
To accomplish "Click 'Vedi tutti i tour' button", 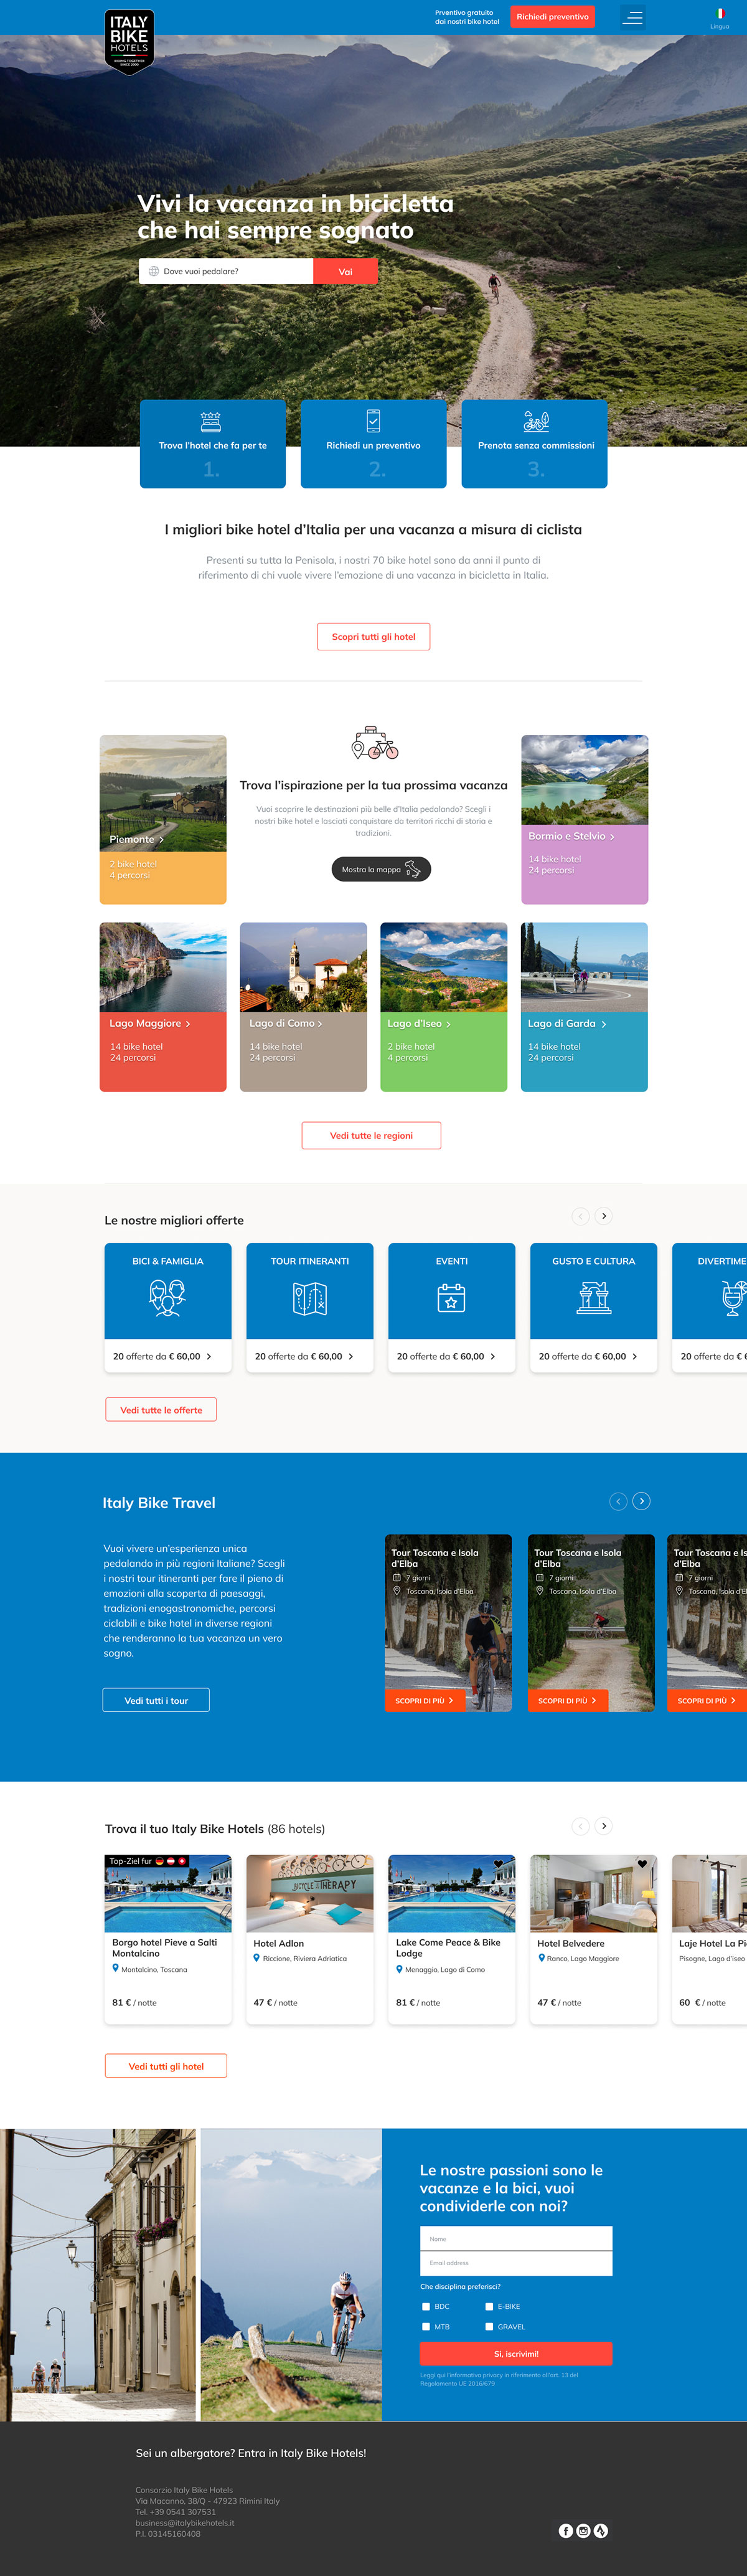I will click(x=156, y=1700).
